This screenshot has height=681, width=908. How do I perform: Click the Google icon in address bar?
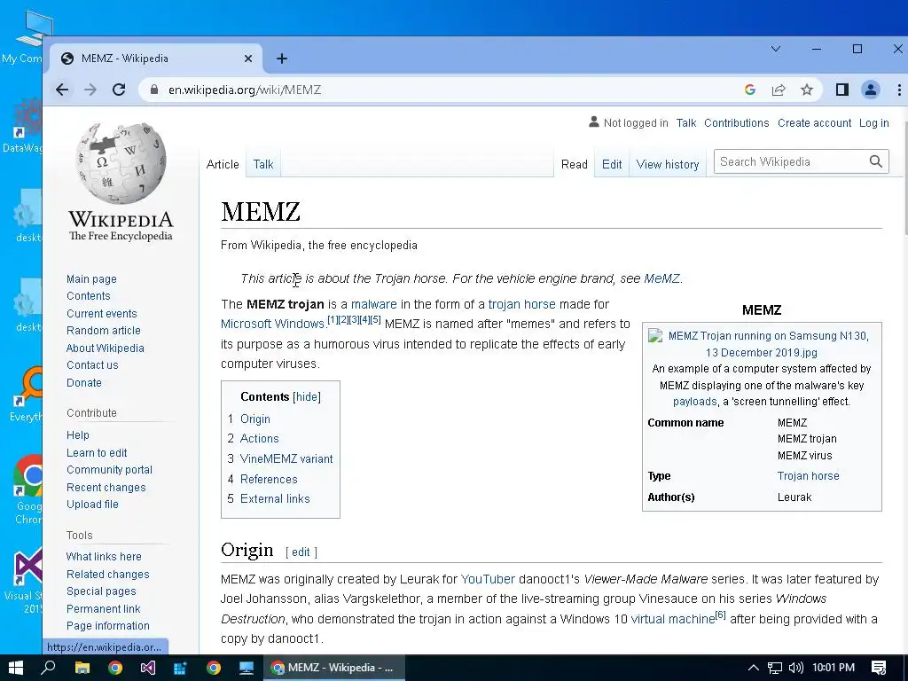(x=750, y=90)
